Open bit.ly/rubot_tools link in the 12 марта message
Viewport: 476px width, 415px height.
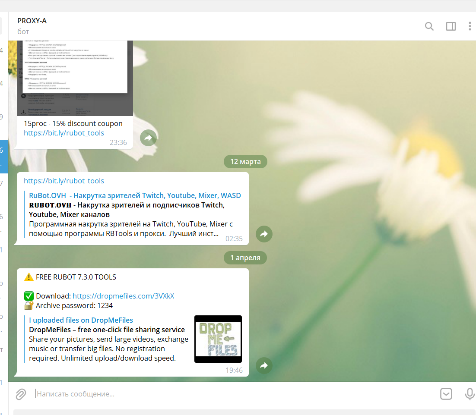click(x=64, y=181)
